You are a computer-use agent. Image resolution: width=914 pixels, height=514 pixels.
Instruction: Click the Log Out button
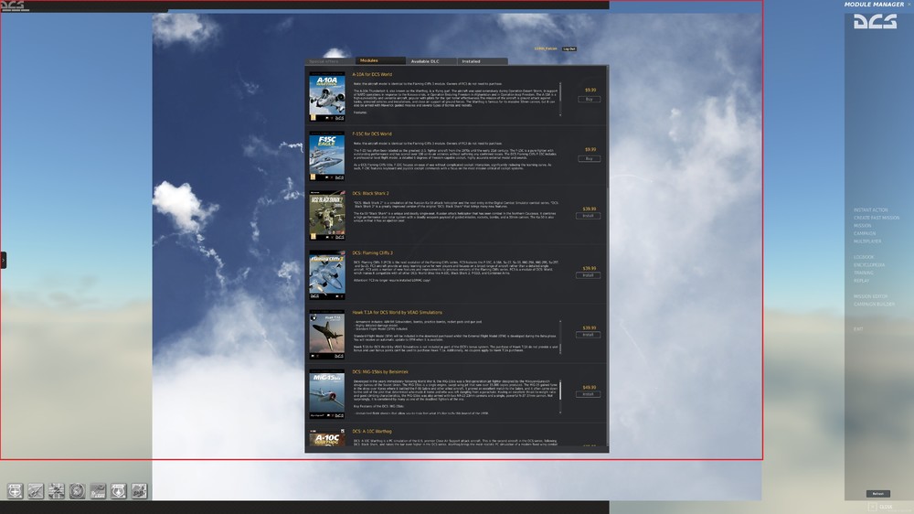coord(569,49)
